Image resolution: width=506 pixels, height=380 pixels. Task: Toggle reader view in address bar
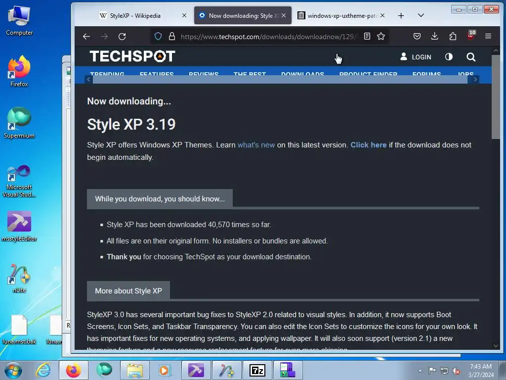pos(367,36)
